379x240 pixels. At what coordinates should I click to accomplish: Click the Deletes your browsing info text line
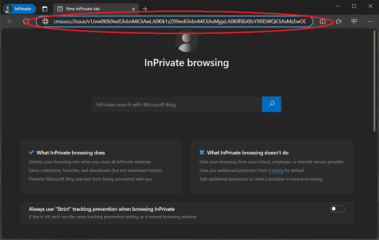[90, 162]
